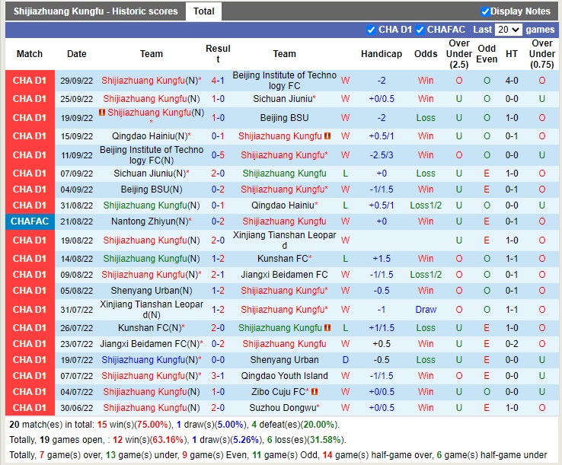Click the 0-0 score on 19/07/22
Screen dimensions: 562x465
218,360
